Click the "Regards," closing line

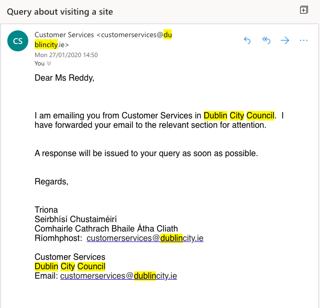[x=51, y=182]
